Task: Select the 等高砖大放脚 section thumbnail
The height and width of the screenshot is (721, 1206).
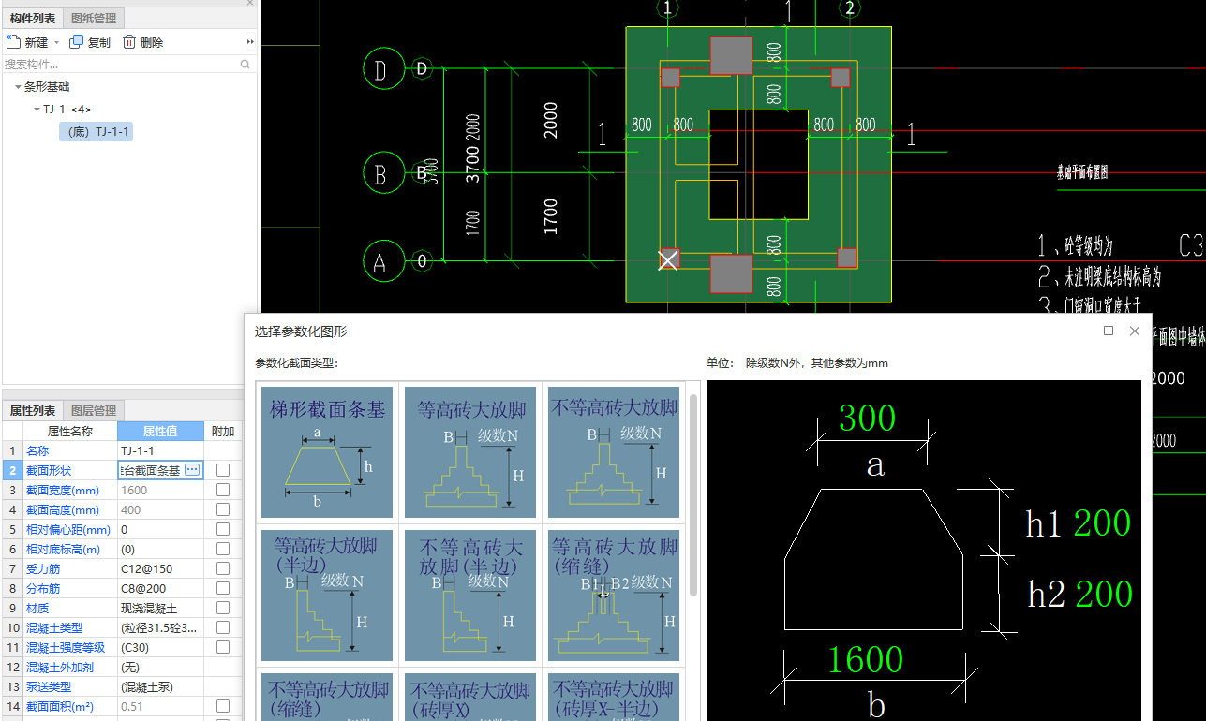Action: click(x=470, y=452)
